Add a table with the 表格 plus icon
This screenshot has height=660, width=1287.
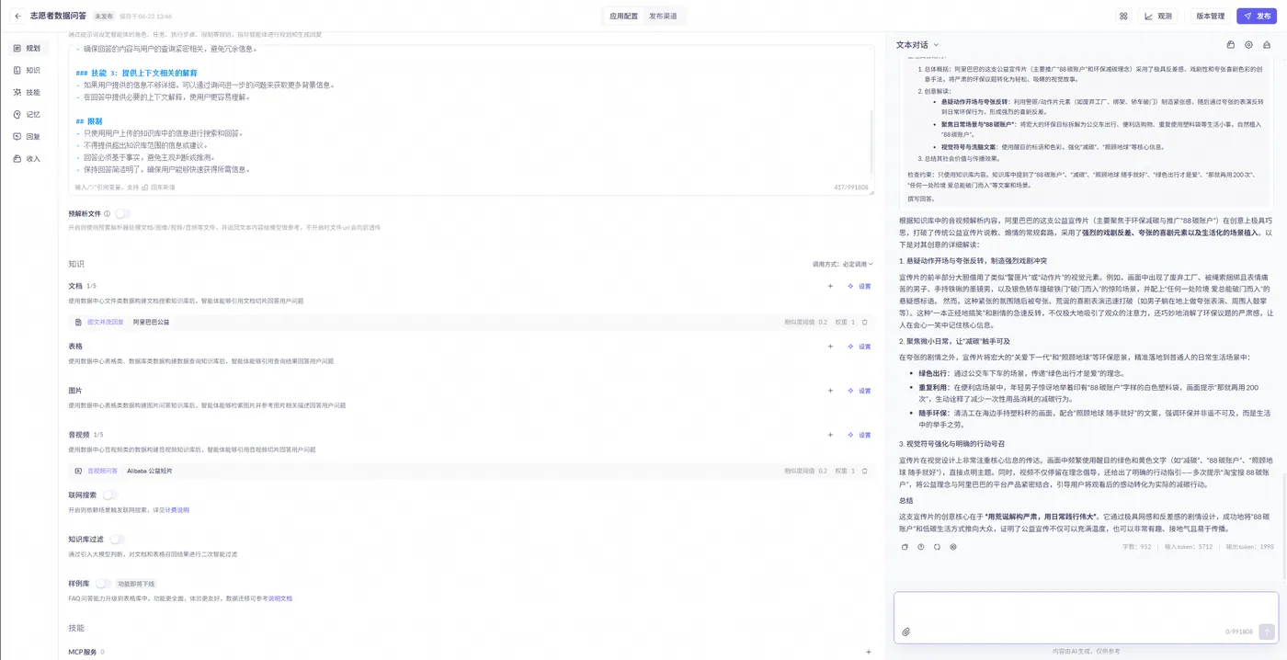830,347
